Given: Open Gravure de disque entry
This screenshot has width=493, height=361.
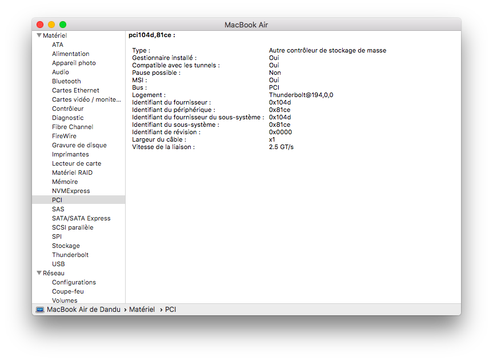Looking at the screenshot, I should click(79, 145).
